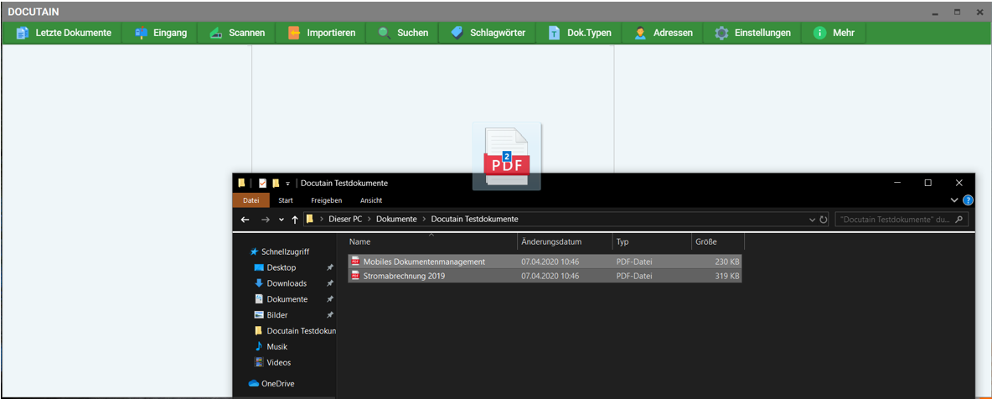
Task: Click the 230 KB size cell
Action: [x=726, y=262]
